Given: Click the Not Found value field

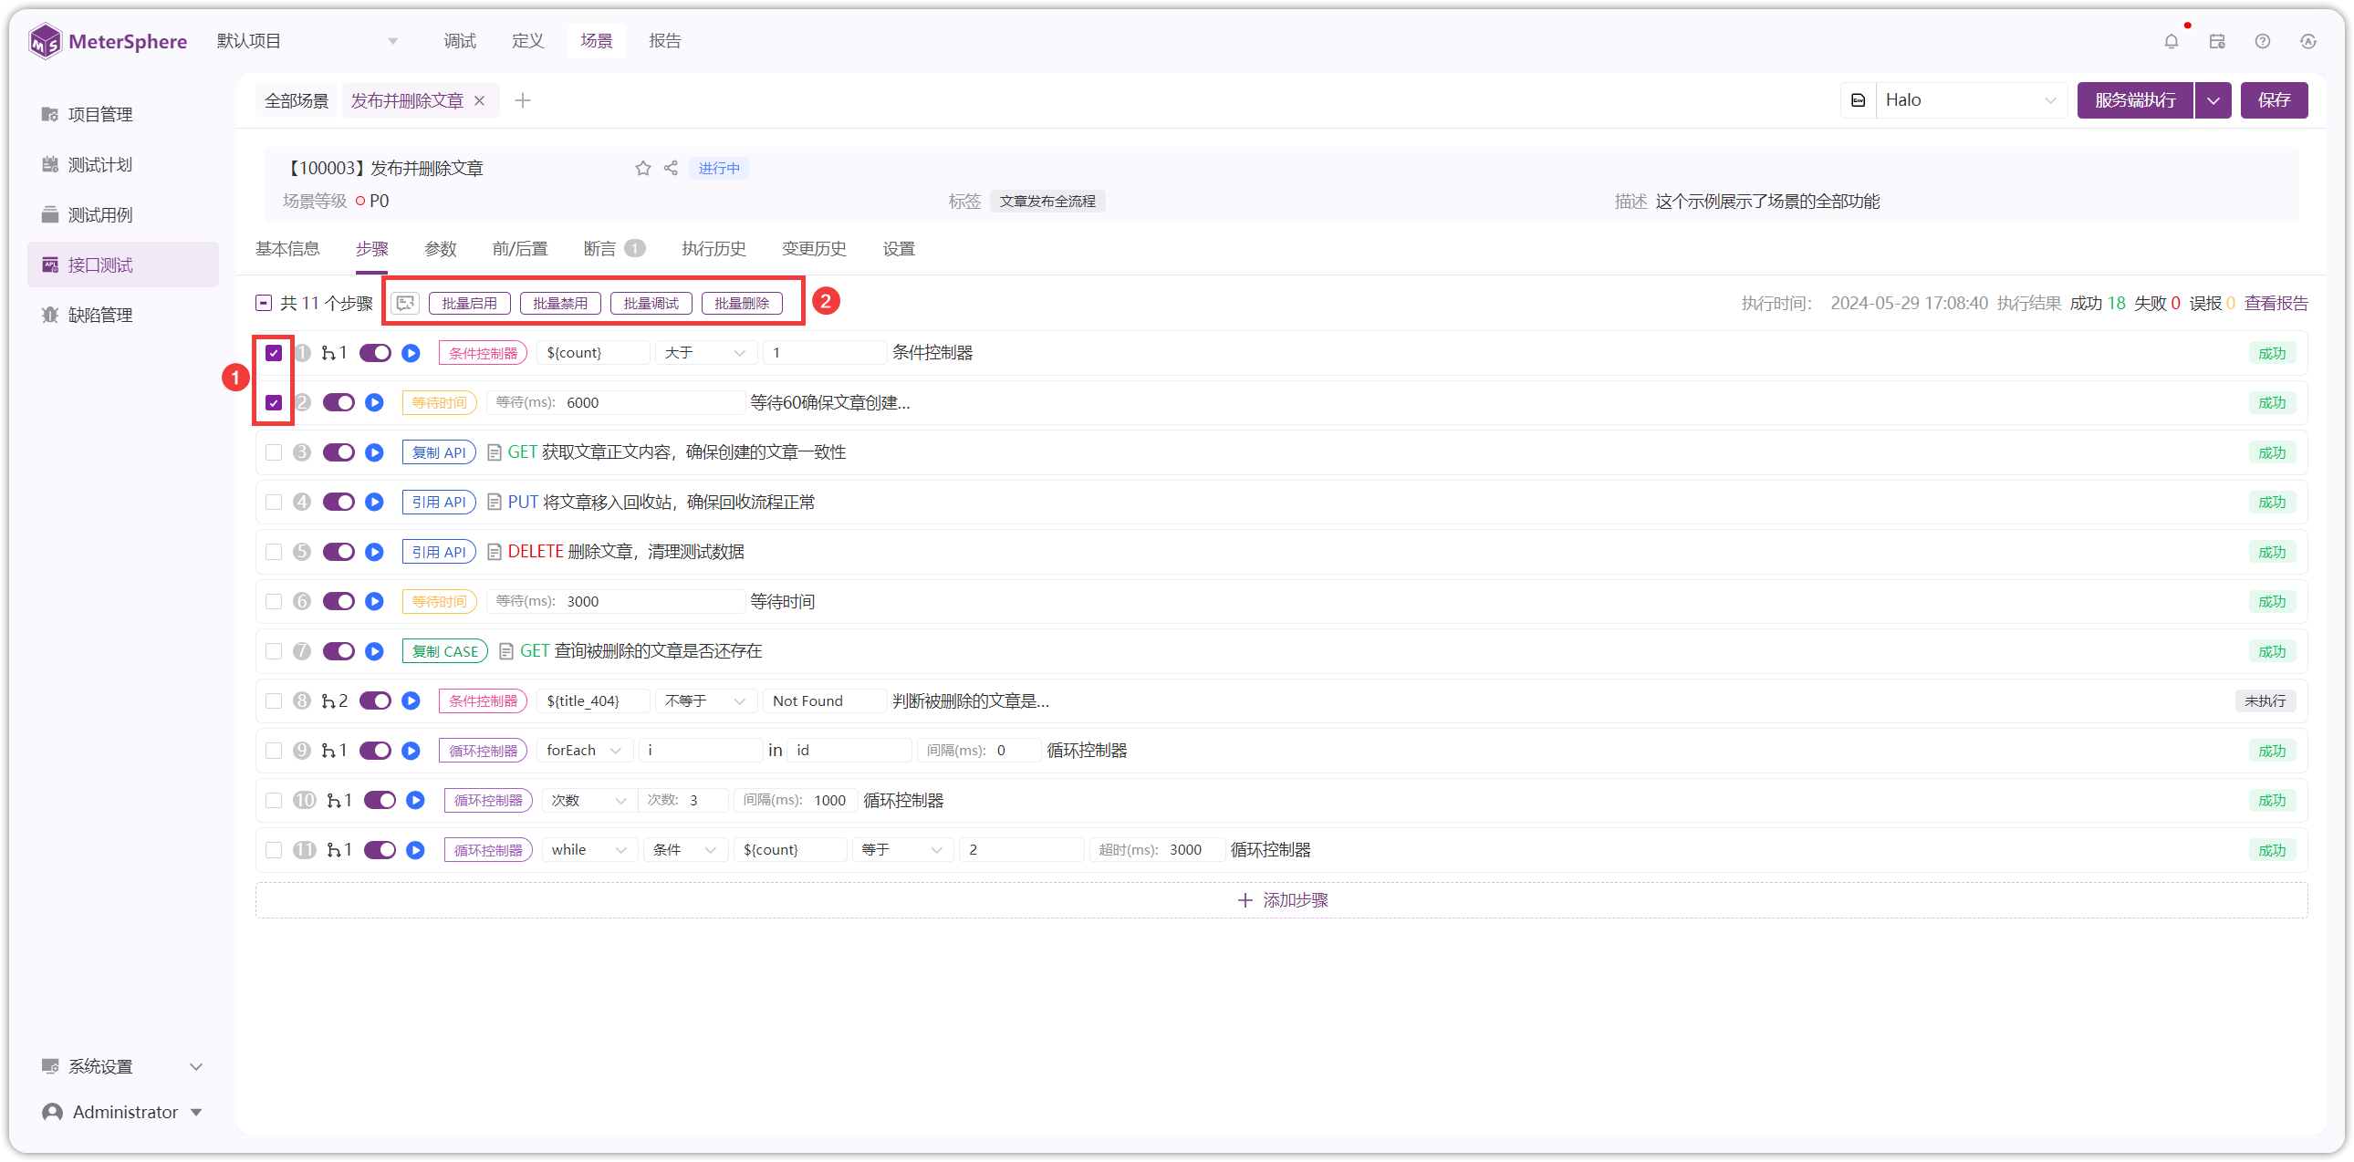Looking at the screenshot, I should (824, 700).
